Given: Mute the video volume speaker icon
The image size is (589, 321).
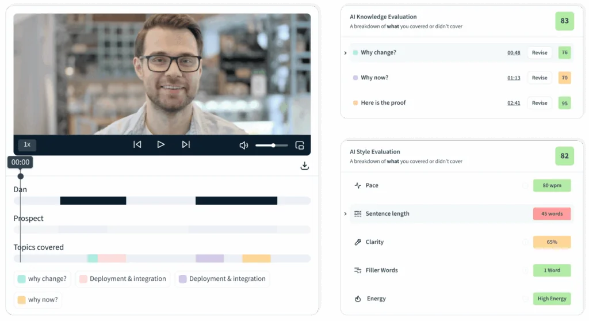Looking at the screenshot, I should pyautogui.click(x=244, y=146).
